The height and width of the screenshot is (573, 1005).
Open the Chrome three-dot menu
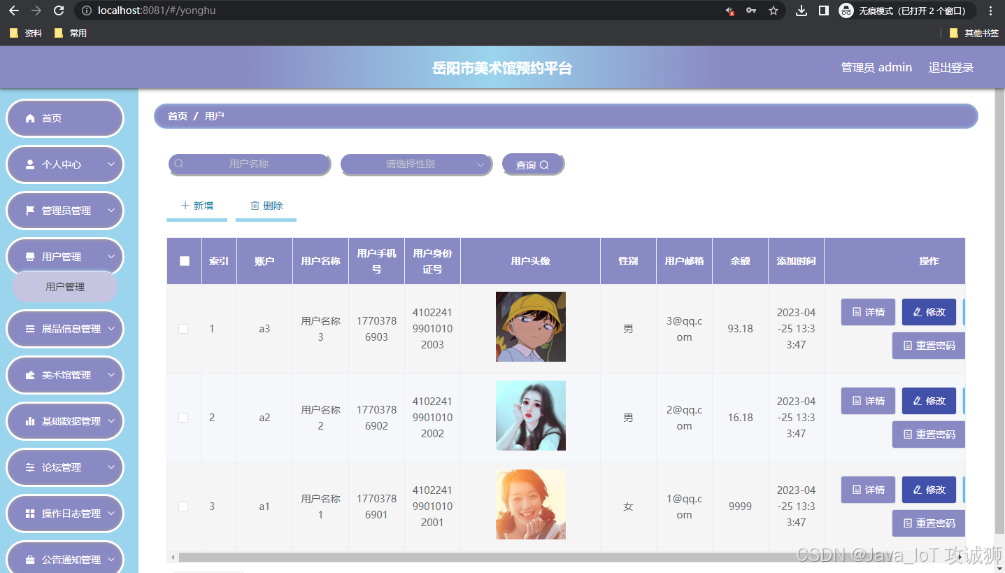(990, 10)
